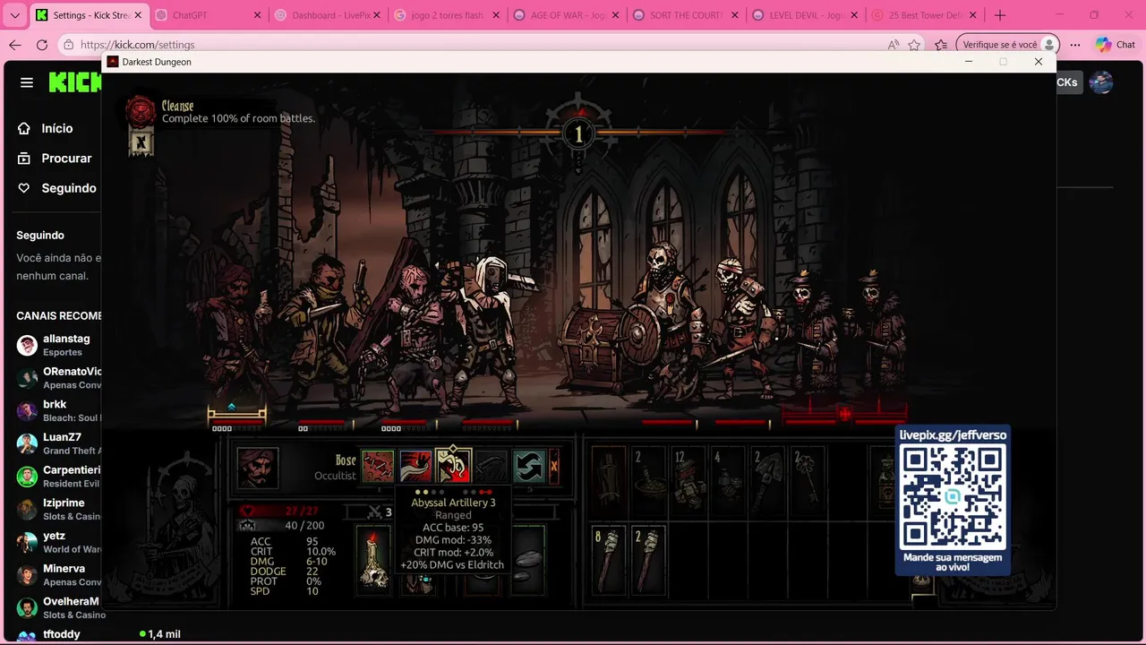Open the browser three-dot settings menu

click(1075, 45)
